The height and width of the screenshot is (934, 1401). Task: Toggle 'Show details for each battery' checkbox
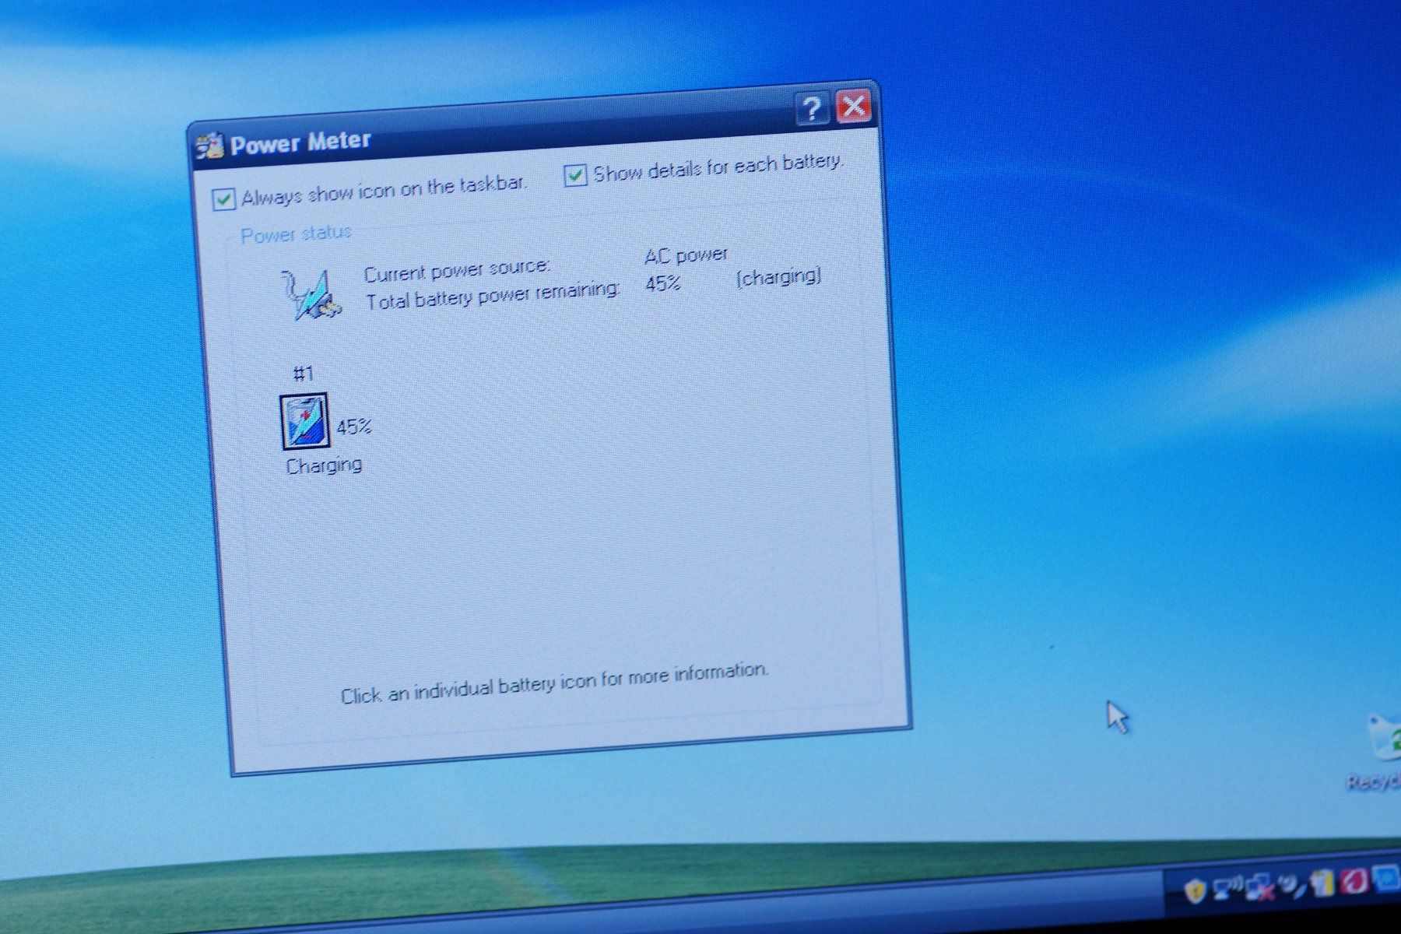(575, 176)
